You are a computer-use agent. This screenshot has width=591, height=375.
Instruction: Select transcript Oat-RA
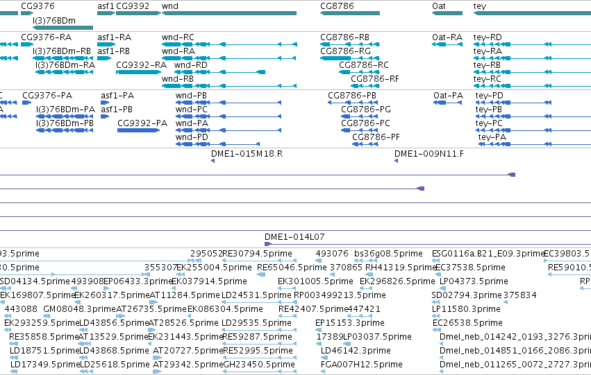tap(447, 37)
